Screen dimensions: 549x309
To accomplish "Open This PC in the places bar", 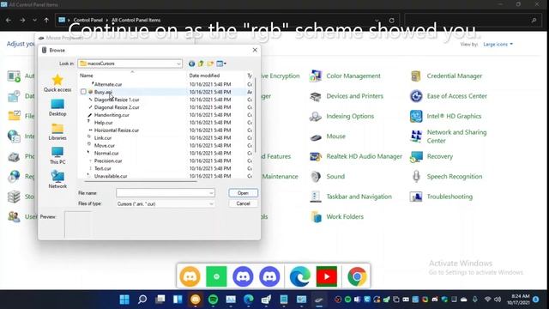I will [57, 156].
